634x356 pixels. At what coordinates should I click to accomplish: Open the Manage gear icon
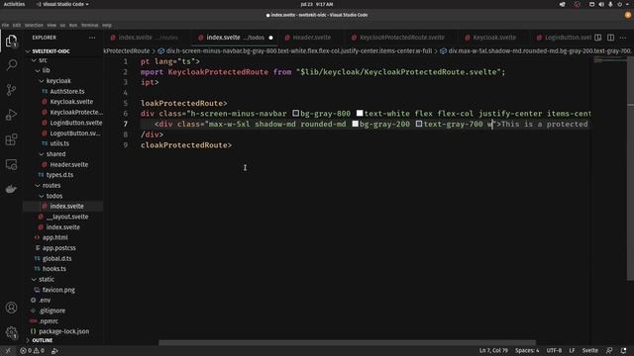pyautogui.click(x=11, y=332)
